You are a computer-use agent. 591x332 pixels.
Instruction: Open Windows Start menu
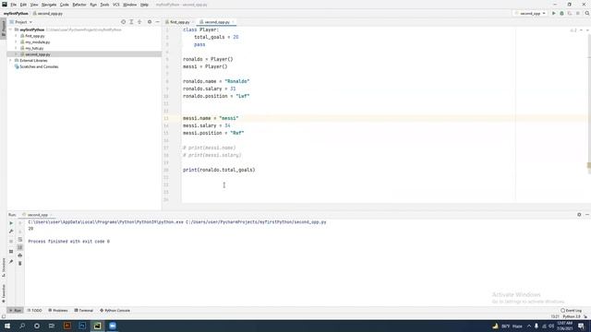point(7,326)
